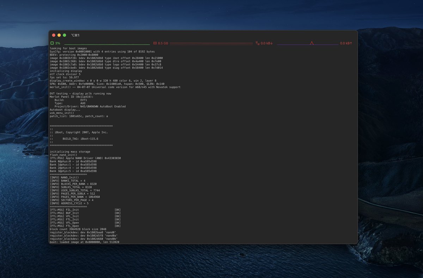Click the 'Apple NAND Driver (AND)' line
The width and height of the screenshot is (423, 278).
click(85, 158)
